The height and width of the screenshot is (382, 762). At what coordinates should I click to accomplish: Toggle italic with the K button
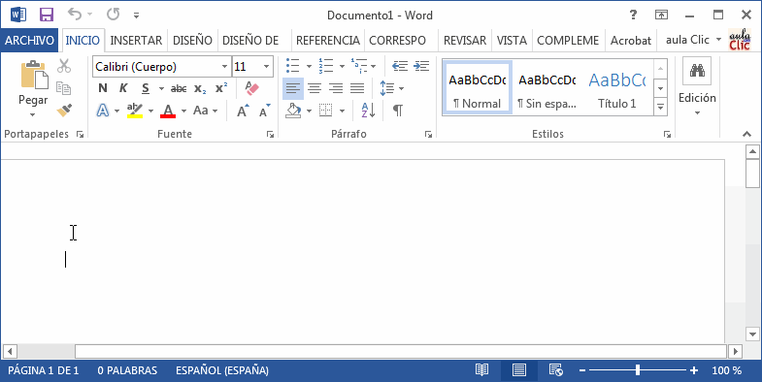[x=123, y=88]
